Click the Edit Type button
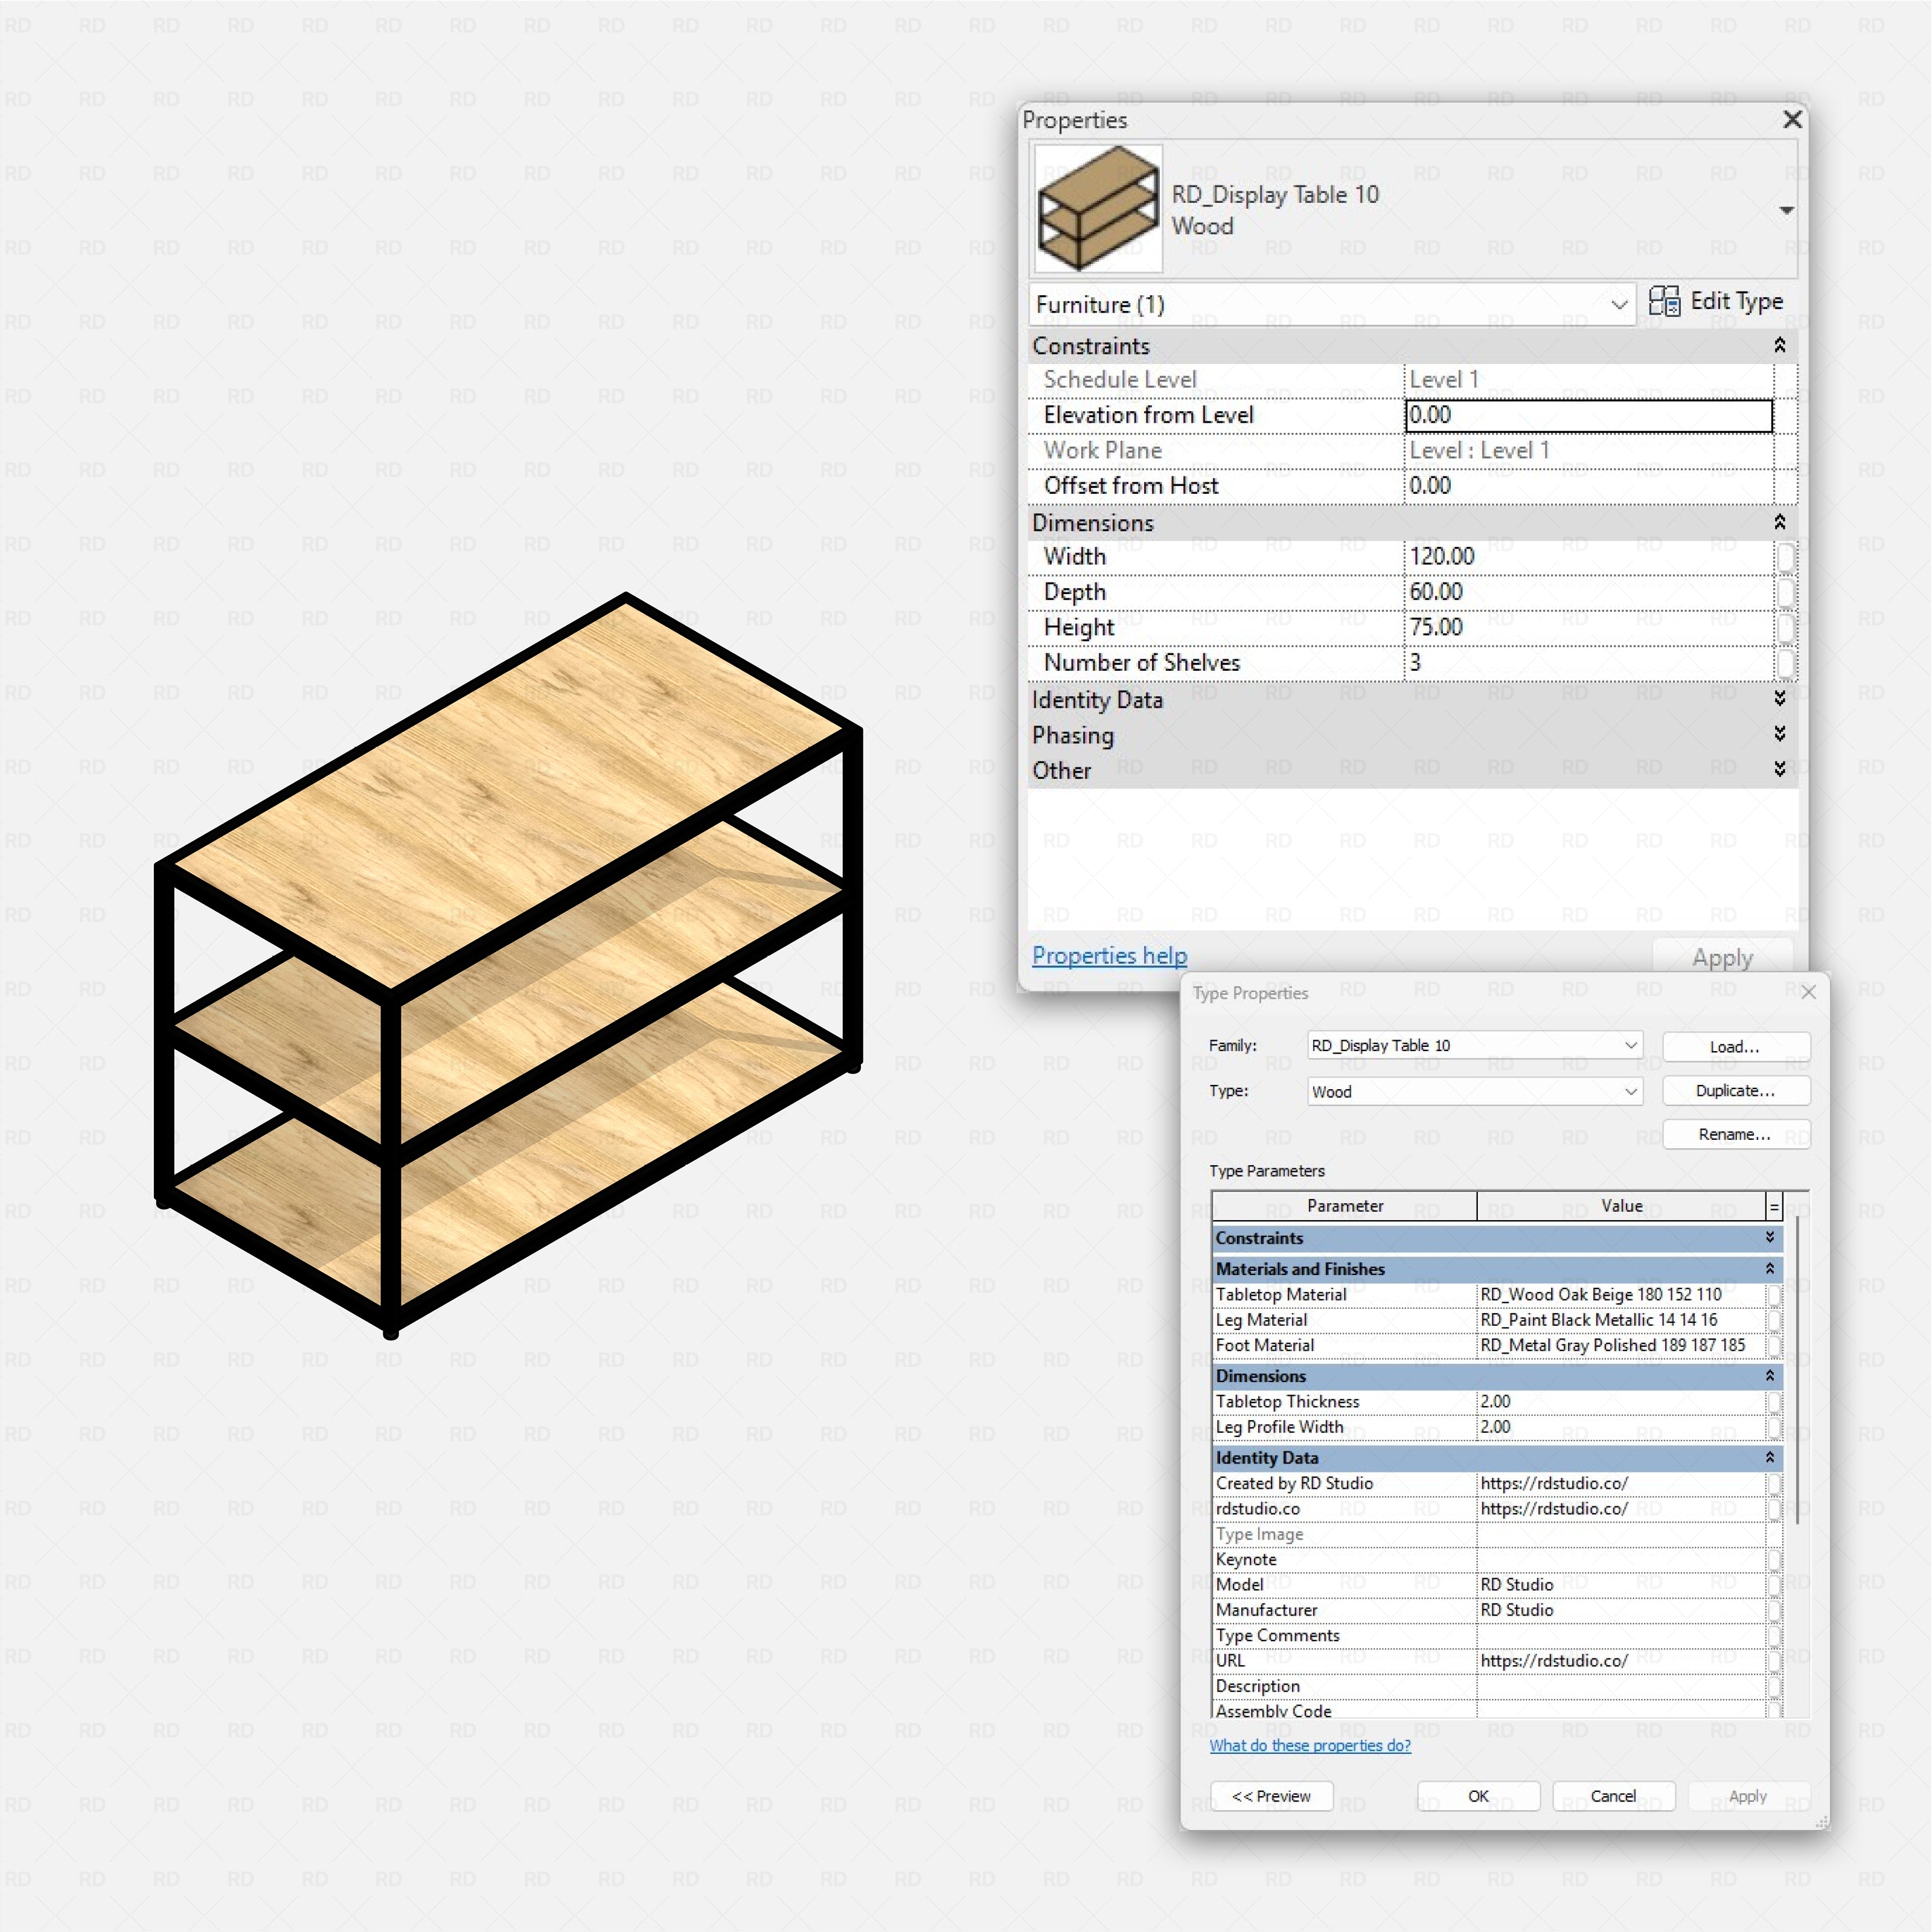Viewport: 1932px width, 1932px height. pos(1716,301)
